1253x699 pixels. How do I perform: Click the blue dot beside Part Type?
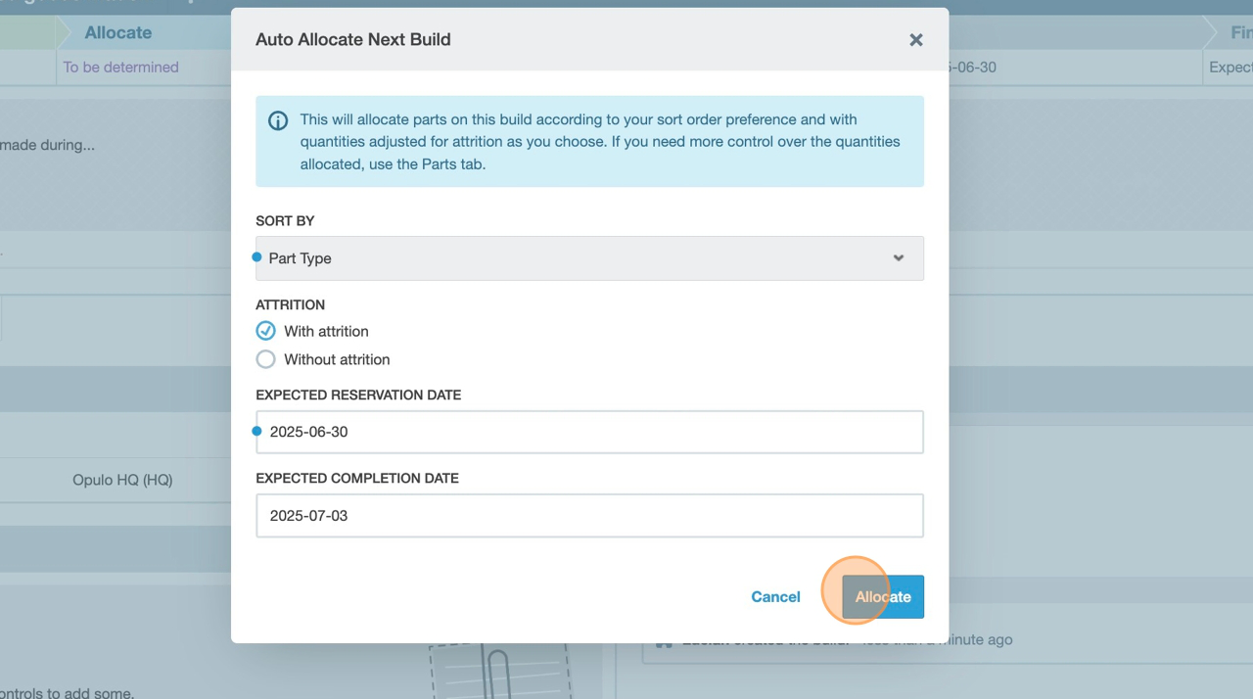257,257
